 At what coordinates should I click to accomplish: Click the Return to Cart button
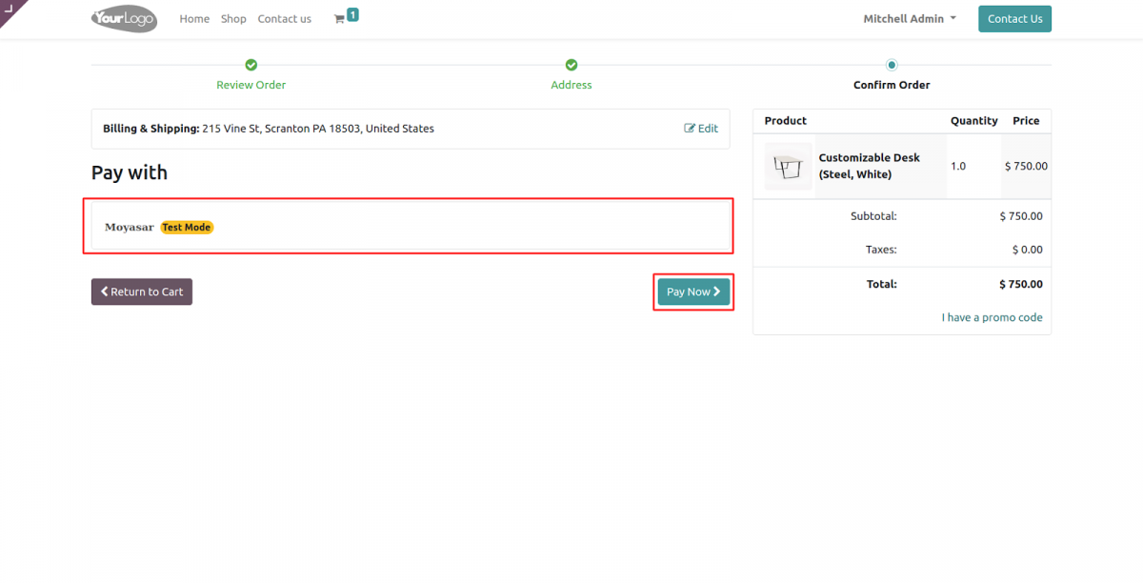141,291
